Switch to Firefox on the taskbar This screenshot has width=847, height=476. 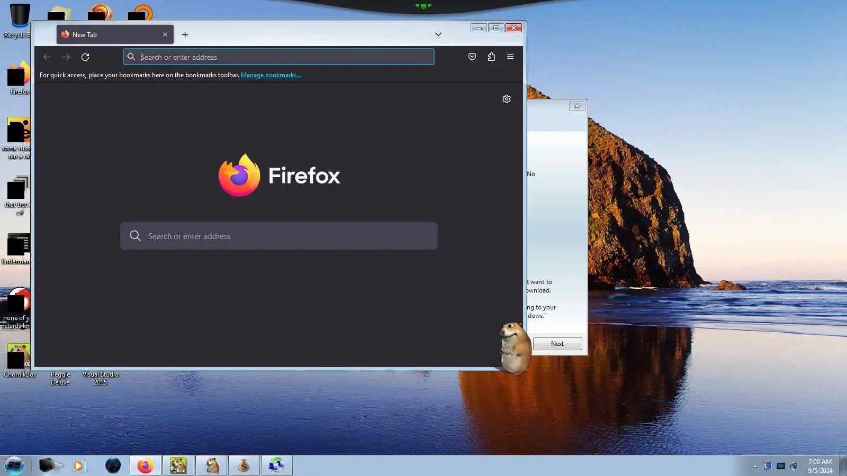tap(145, 465)
